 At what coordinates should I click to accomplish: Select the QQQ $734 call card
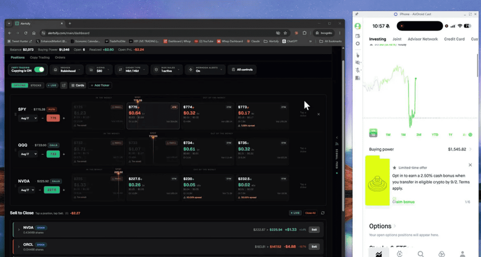208,151
